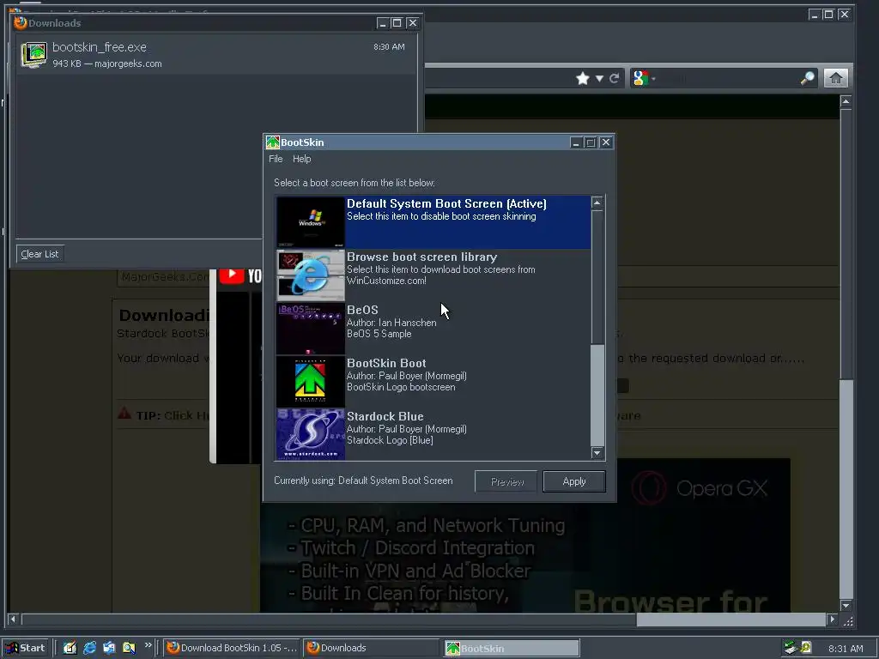This screenshot has width=879, height=659.
Task: Click the magnifier Quick Launch icon
Action: click(x=129, y=648)
